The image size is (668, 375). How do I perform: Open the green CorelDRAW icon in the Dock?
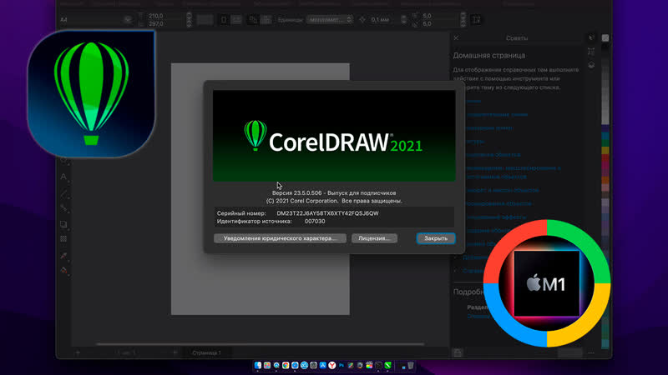click(x=387, y=365)
